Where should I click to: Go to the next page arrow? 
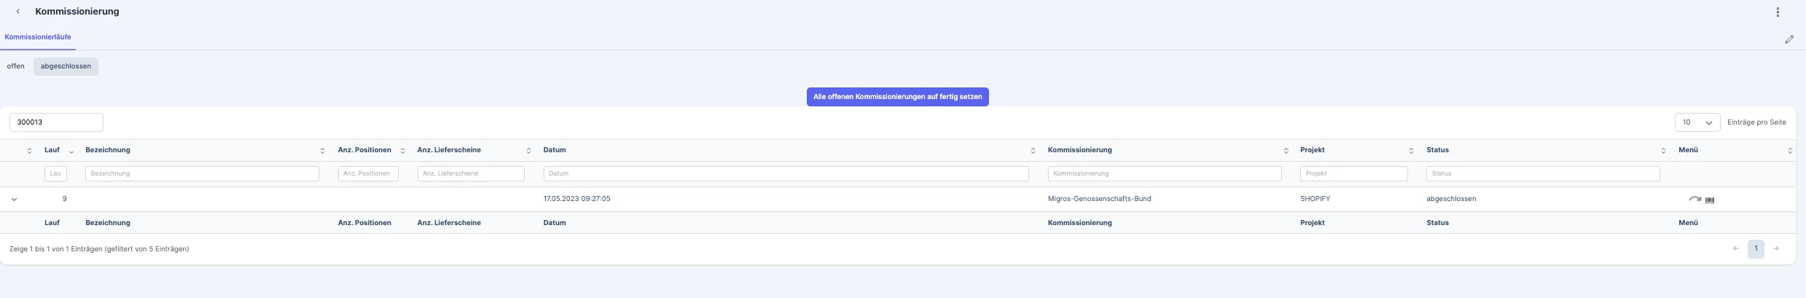[x=1776, y=248]
